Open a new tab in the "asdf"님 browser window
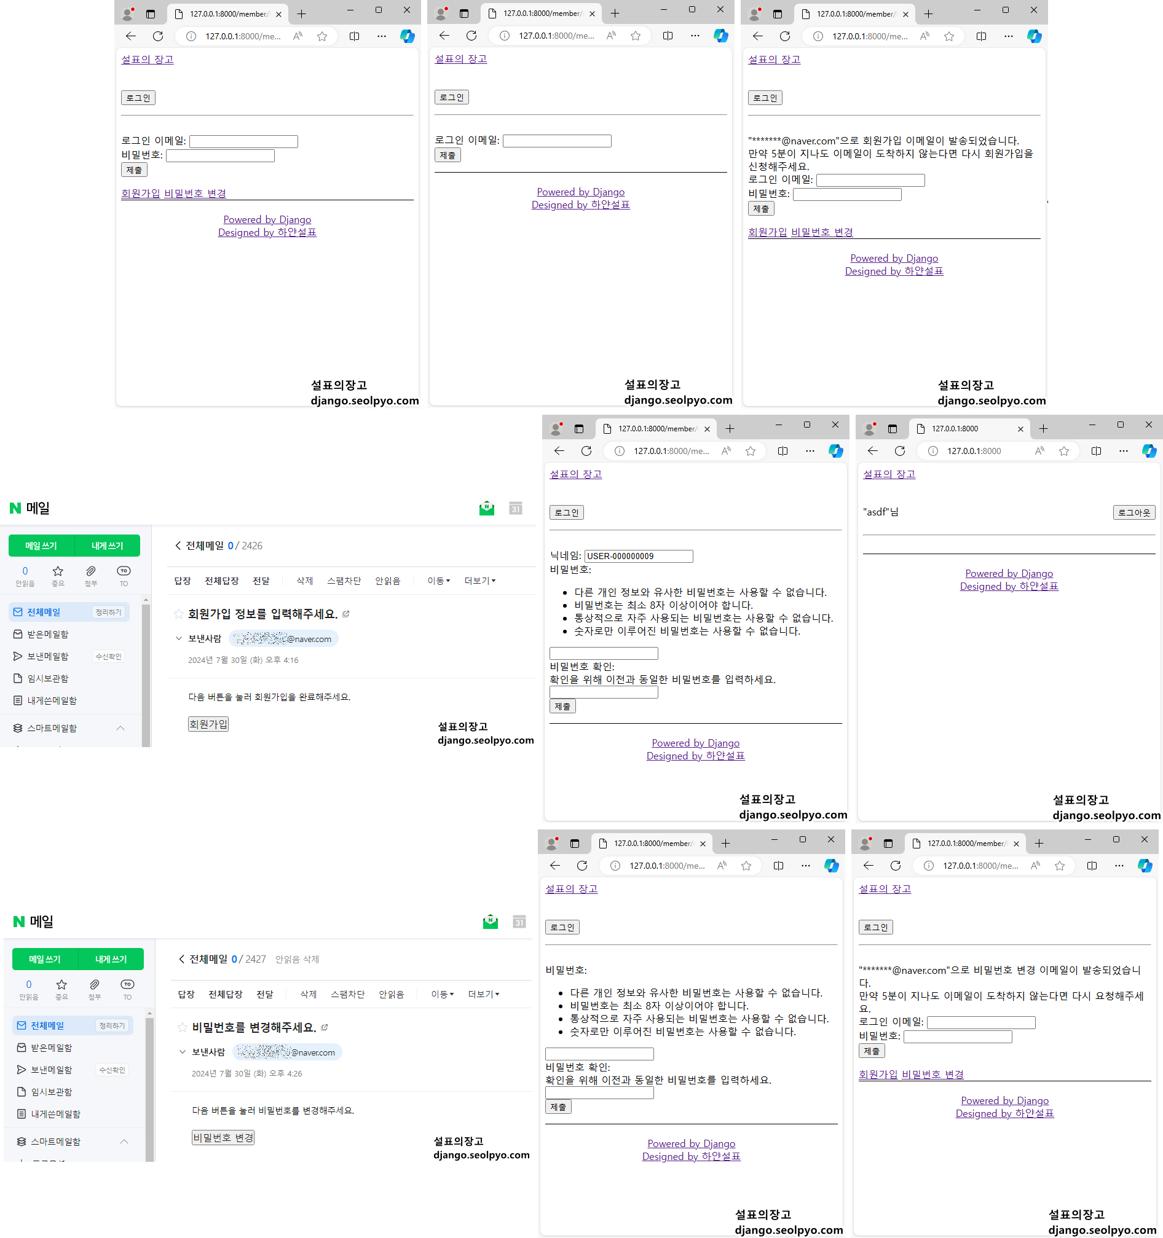 pyautogui.click(x=1043, y=428)
